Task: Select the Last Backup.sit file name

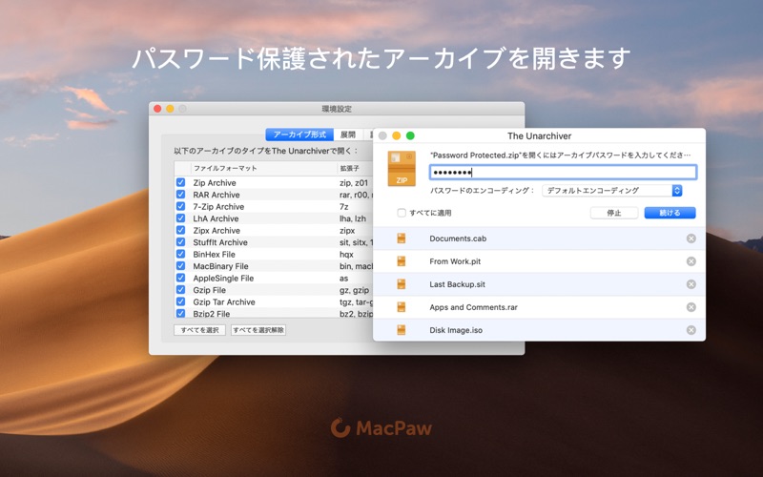Action: pos(458,284)
